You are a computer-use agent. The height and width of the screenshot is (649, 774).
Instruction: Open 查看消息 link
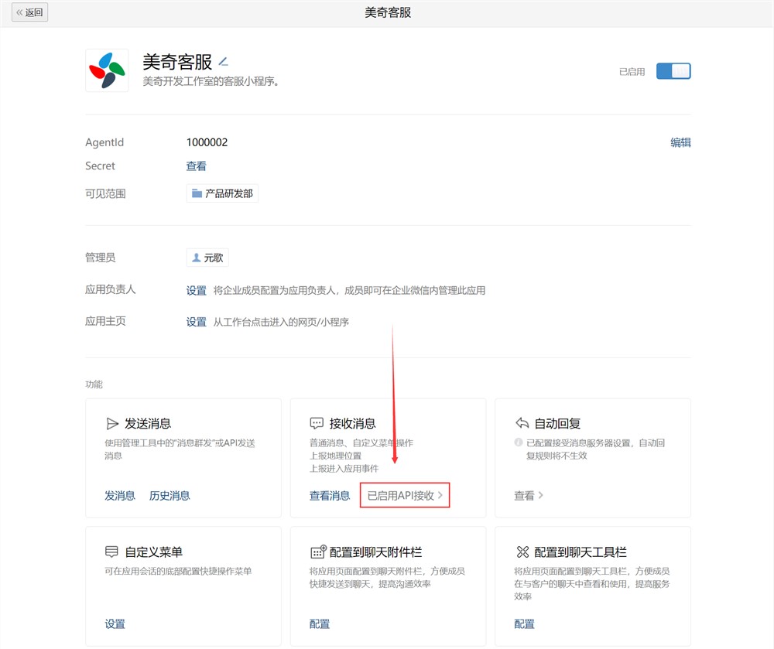(329, 496)
